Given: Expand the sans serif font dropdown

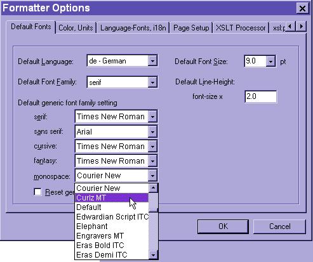Looking at the screenshot, I should click(x=152, y=132).
